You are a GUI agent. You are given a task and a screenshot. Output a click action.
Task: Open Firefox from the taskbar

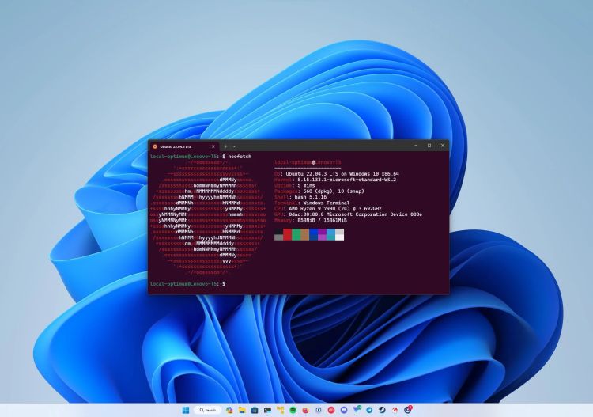click(x=305, y=410)
